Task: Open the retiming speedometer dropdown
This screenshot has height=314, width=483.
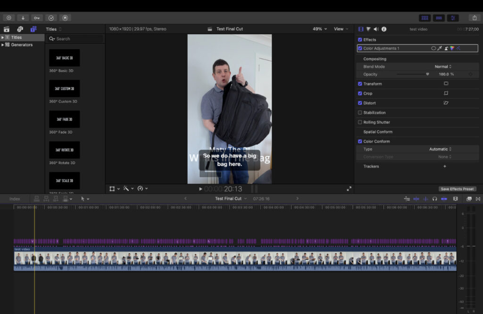Action: pyautogui.click(x=142, y=188)
